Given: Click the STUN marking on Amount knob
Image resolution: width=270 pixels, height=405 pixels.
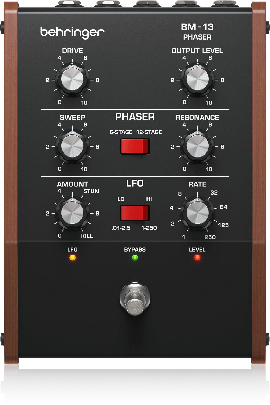Looking at the screenshot, I should (91, 191).
